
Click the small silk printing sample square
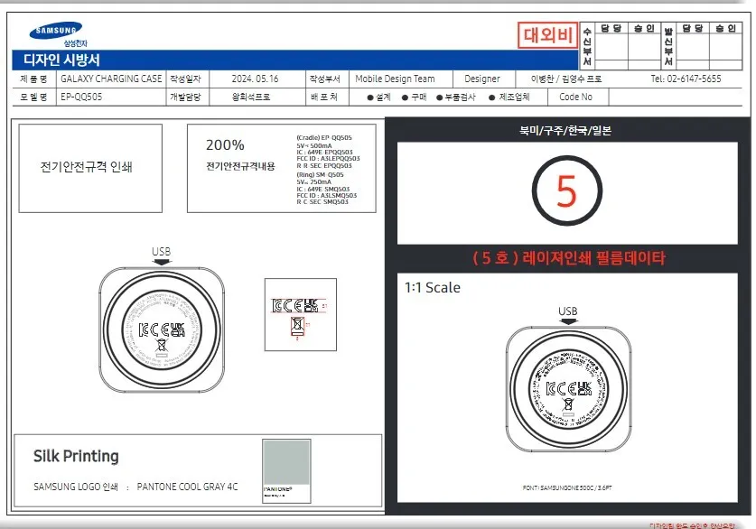coord(286,469)
